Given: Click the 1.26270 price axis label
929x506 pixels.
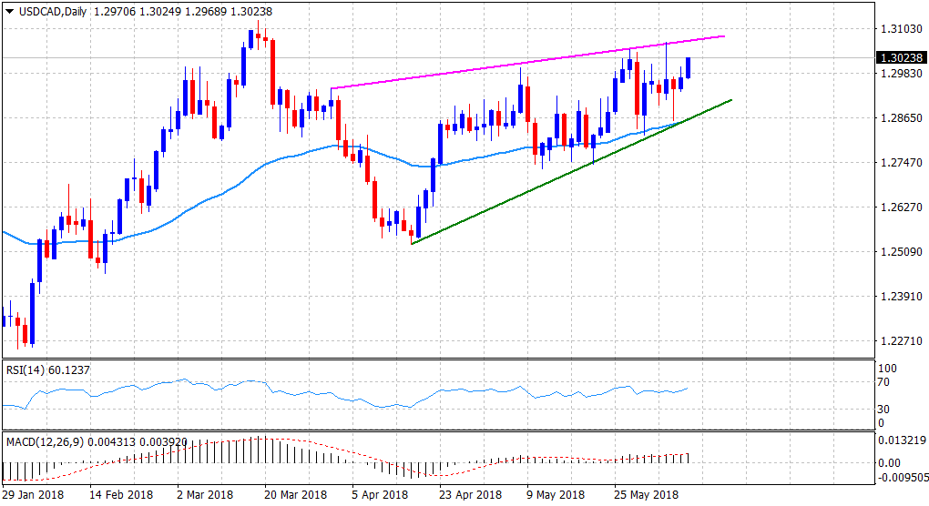Looking at the screenshot, I should click(901, 207).
